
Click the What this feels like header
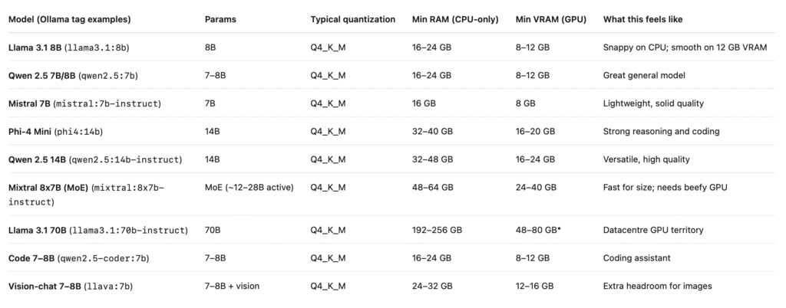click(642, 19)
